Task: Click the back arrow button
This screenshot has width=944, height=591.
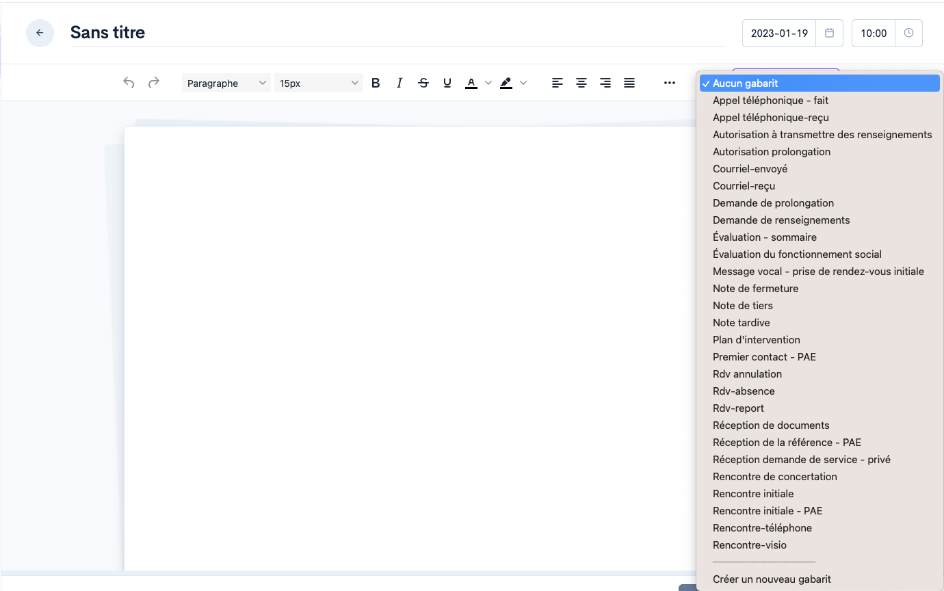Action: point(40,33)
